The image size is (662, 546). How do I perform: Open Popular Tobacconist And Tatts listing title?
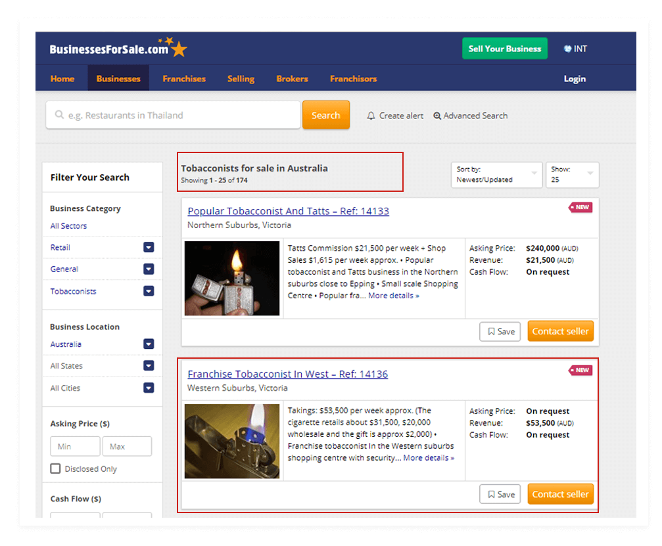pyautogui.click(x=289, y=211)
